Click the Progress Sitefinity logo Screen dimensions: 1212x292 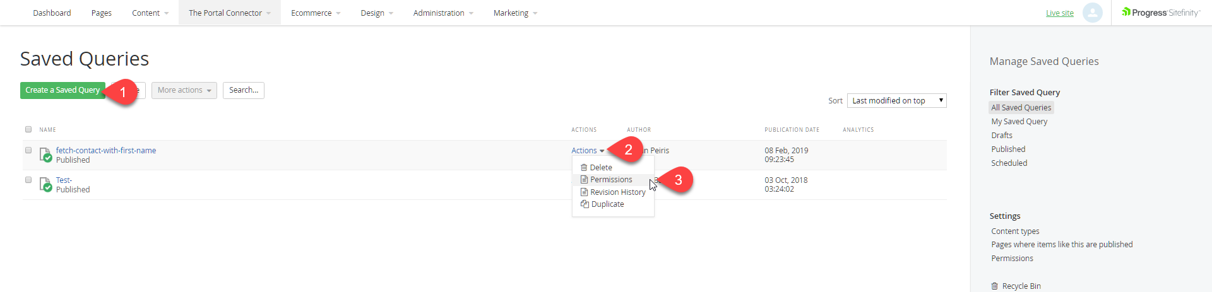(1160, 13)
